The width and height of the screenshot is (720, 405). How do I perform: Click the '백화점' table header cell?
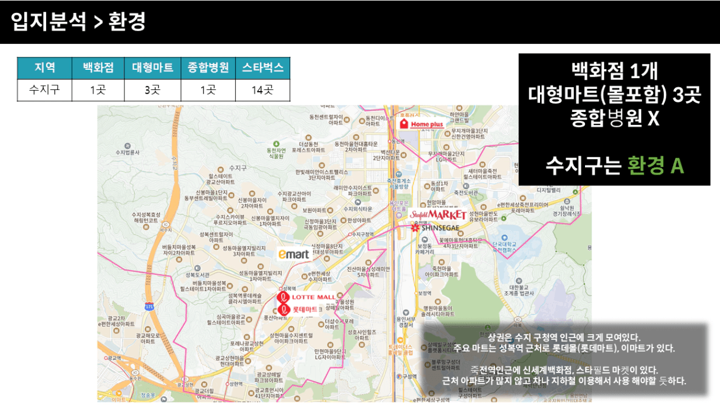[98, 67]
